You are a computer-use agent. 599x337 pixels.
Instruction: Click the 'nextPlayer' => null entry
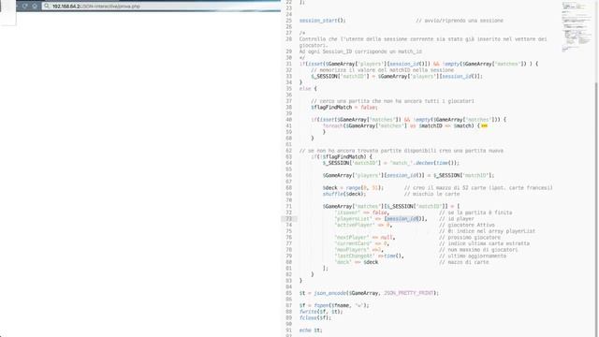364,237
